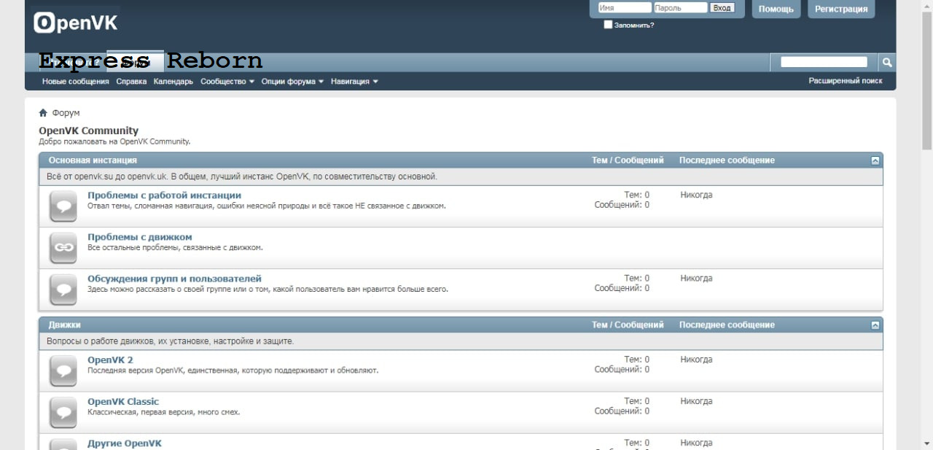Viewport: 933px width, 450px height.
Task: Click the page scrollbar up arrow
Action: pyautogui.click(x=926, y=6)
